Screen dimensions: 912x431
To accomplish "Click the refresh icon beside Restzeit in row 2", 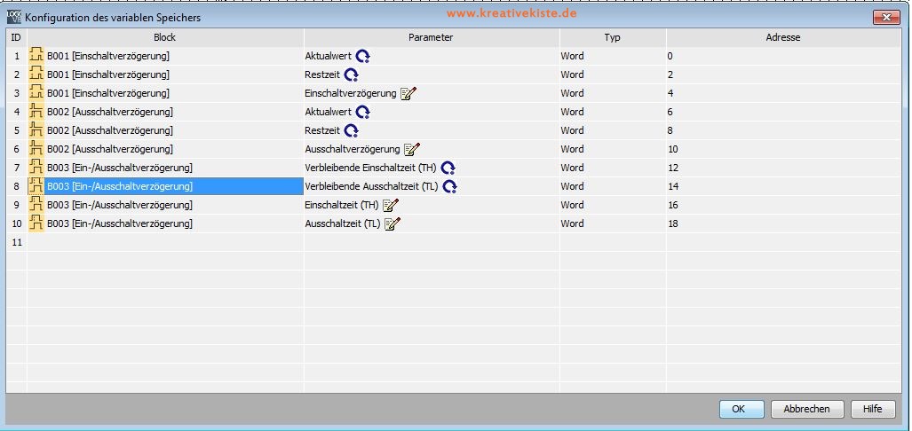I will pyautogui.click(x=351, y=75).
